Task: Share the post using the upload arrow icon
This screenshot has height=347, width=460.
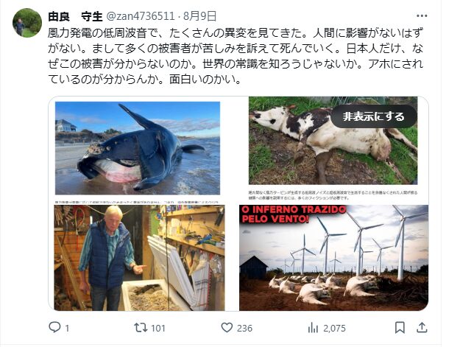Action: point(422,327)
